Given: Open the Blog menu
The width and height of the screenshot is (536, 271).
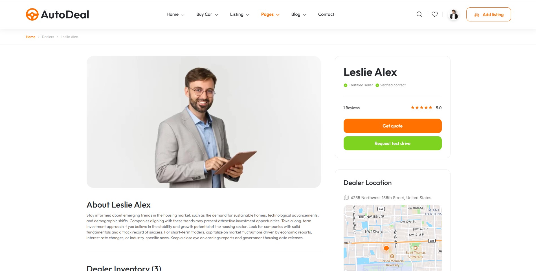Looking at the screenshot, I should 299,14.
